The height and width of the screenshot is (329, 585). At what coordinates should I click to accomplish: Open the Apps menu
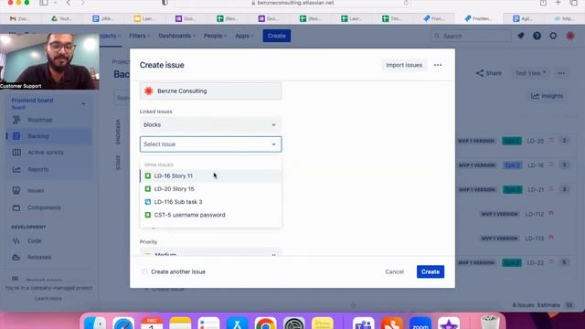pos(244,36)
